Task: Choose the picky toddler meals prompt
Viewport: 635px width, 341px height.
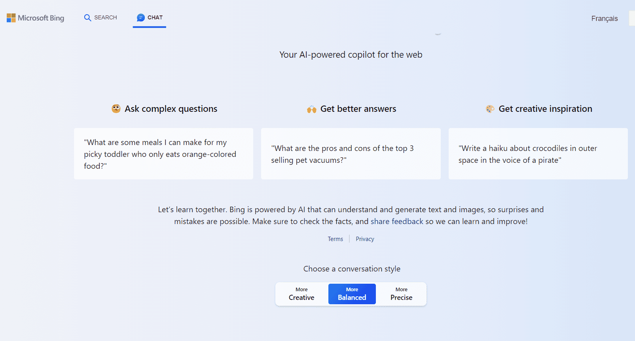Action: click(163, 154)
